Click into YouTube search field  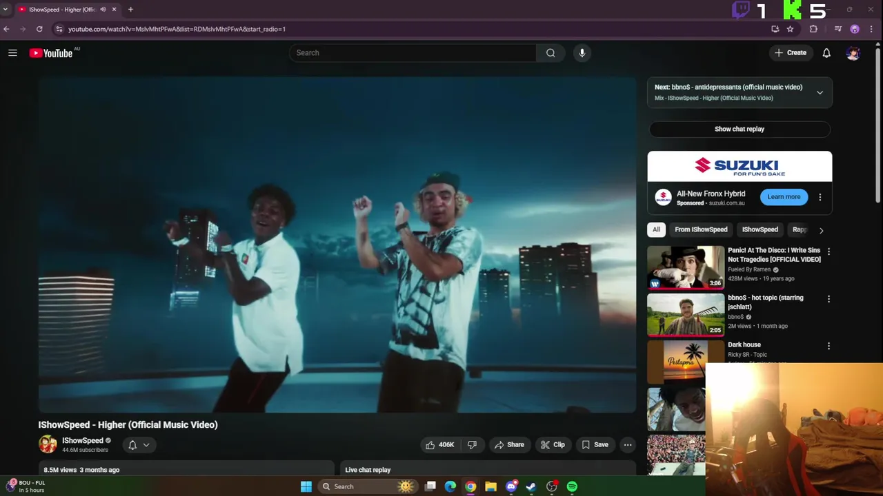413,53
